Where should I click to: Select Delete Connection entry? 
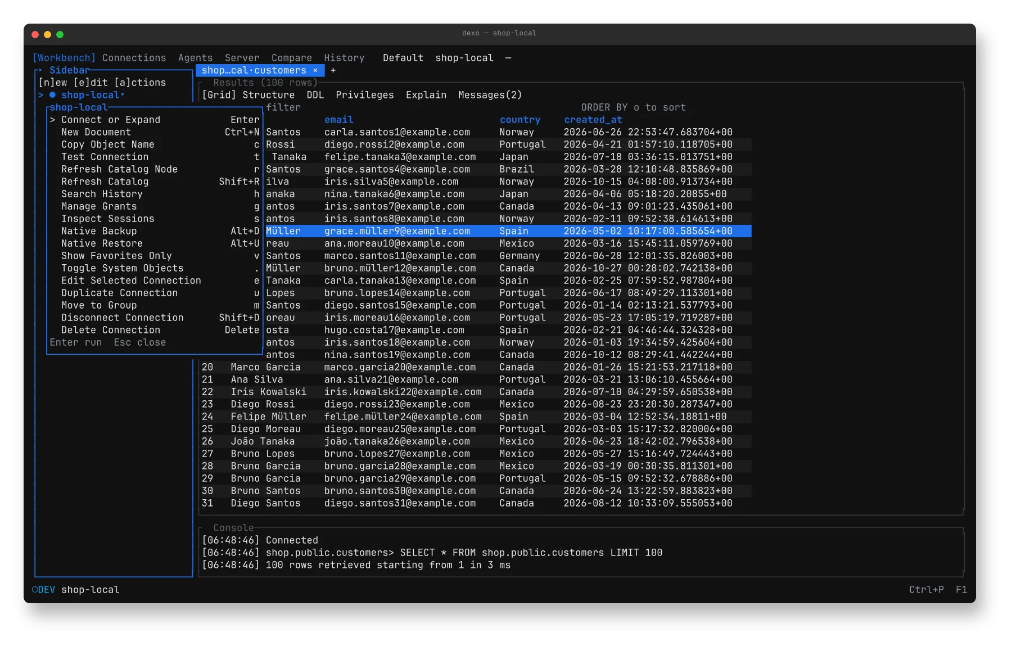(x=155, y=330)
